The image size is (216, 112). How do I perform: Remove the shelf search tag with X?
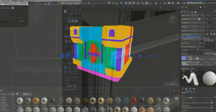(x=30, y=94)
